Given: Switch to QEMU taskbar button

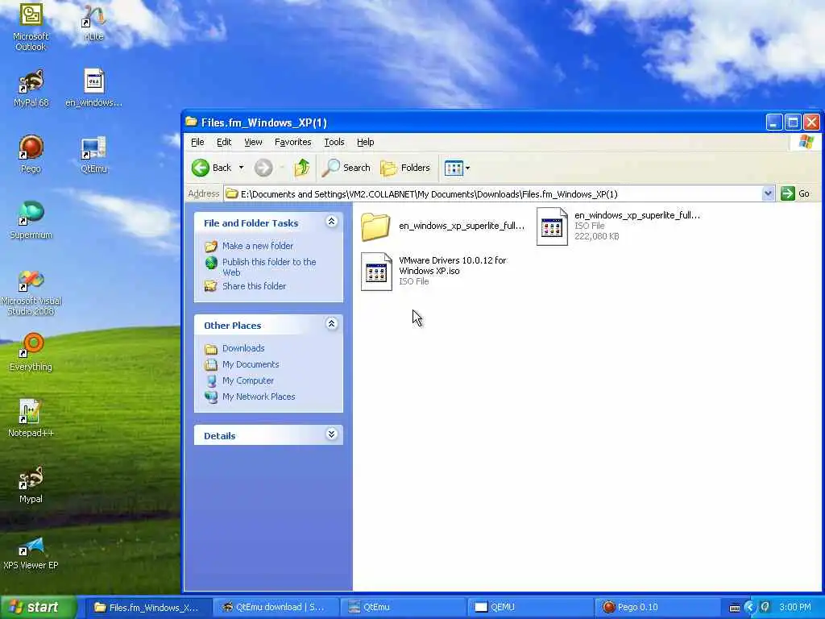Looking at the screenshot, I should click(x=530, y=608).
